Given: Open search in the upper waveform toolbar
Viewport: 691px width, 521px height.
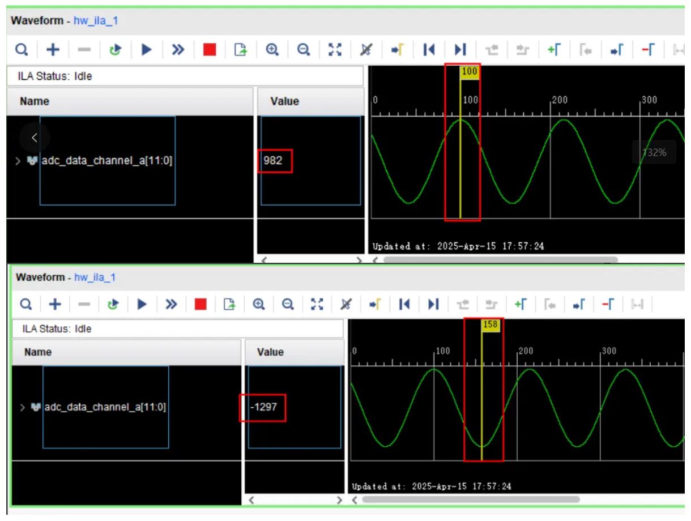Looking at the screenshot, I should 22,50.
